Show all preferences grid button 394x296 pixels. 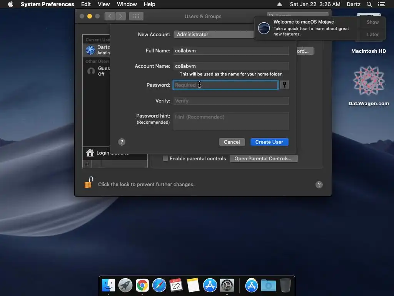point(136,16)
